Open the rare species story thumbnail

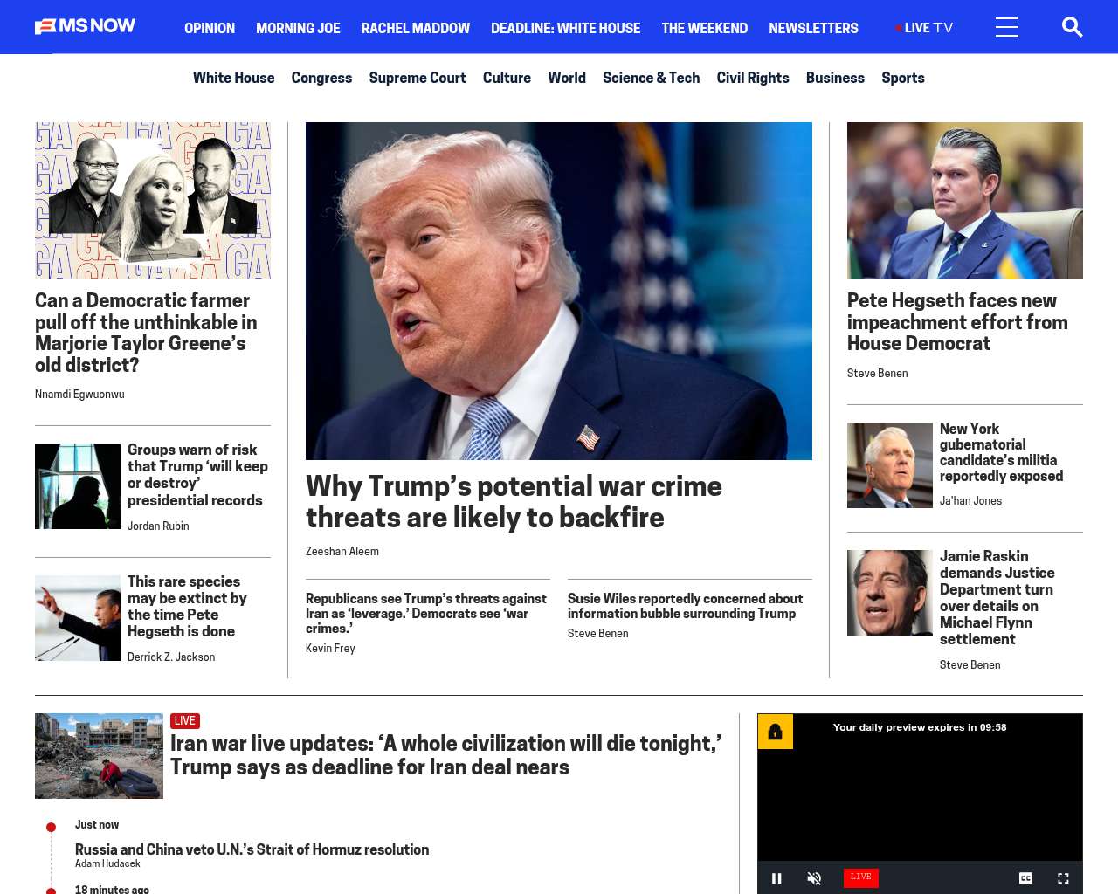point(78,618)
